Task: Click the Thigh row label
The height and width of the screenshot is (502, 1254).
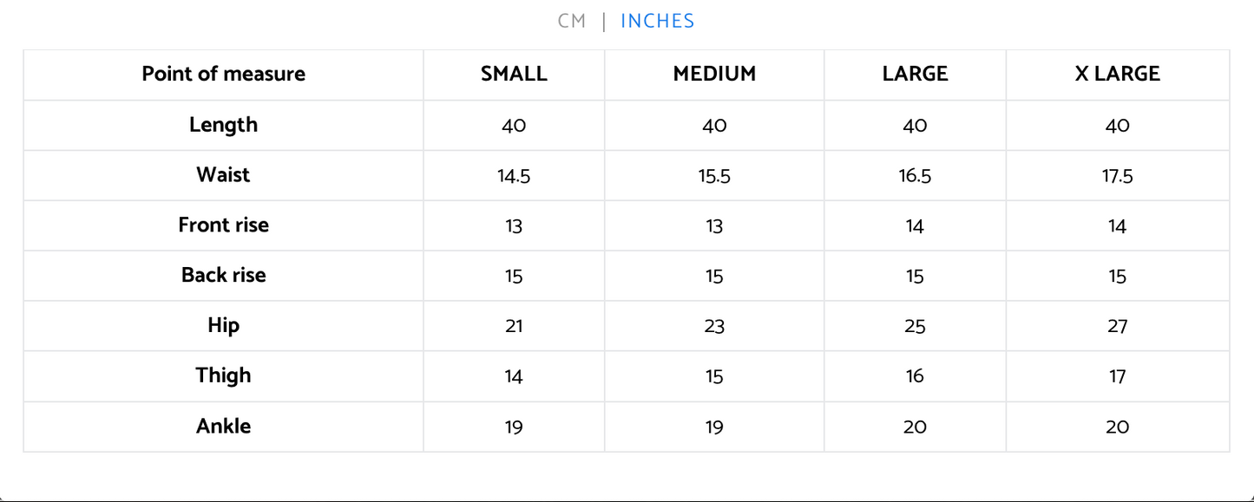Action: coord(224,376)
